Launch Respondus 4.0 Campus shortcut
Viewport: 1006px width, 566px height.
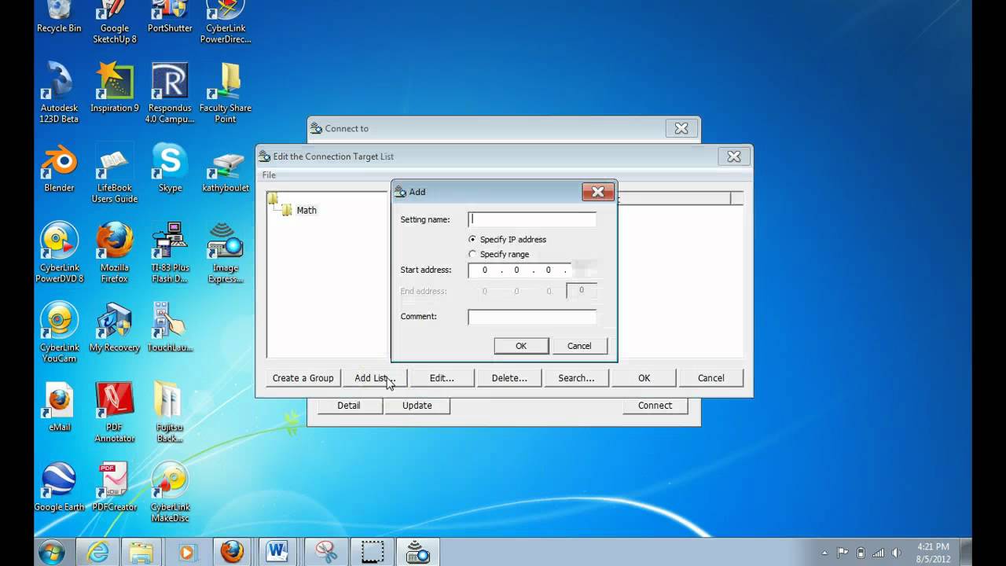[170, 93]
